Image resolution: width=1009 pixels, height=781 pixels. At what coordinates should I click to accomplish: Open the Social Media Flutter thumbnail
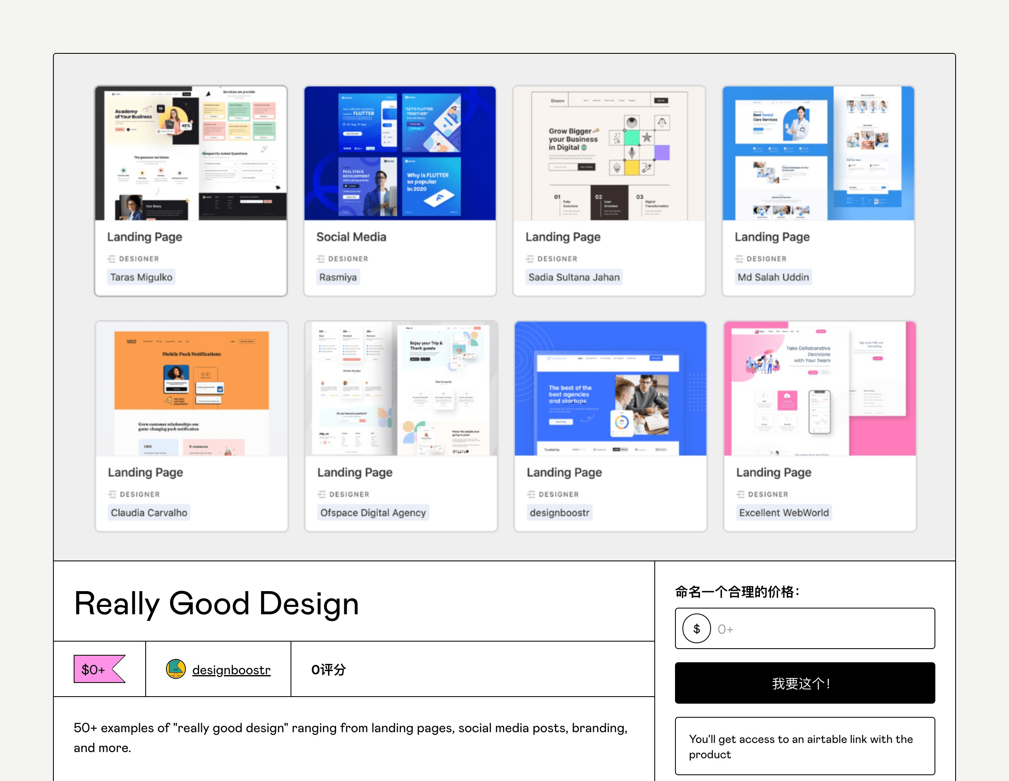(x=400, y=153)
